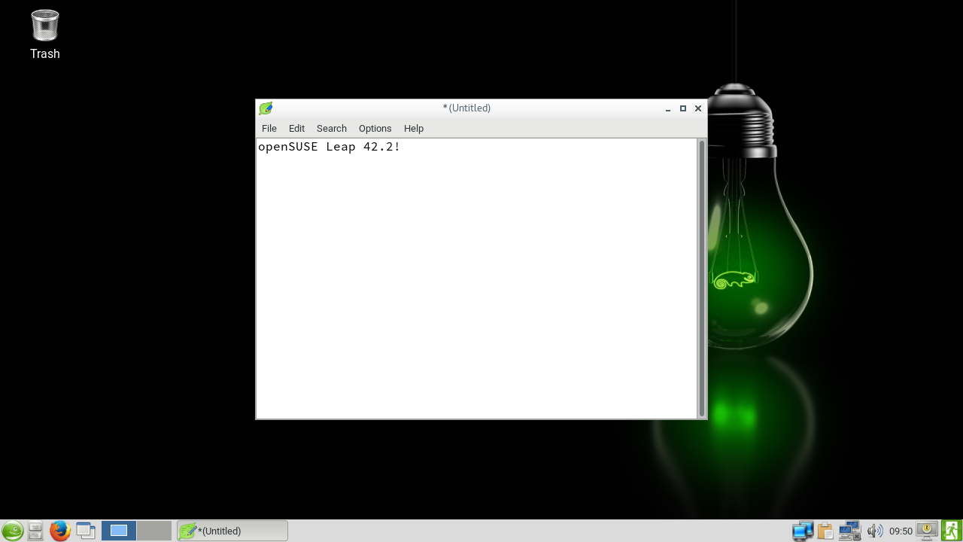The width and height of the screenshot is (963, 542).
Task: Open the File menu
Action: [x=269, y=129]
